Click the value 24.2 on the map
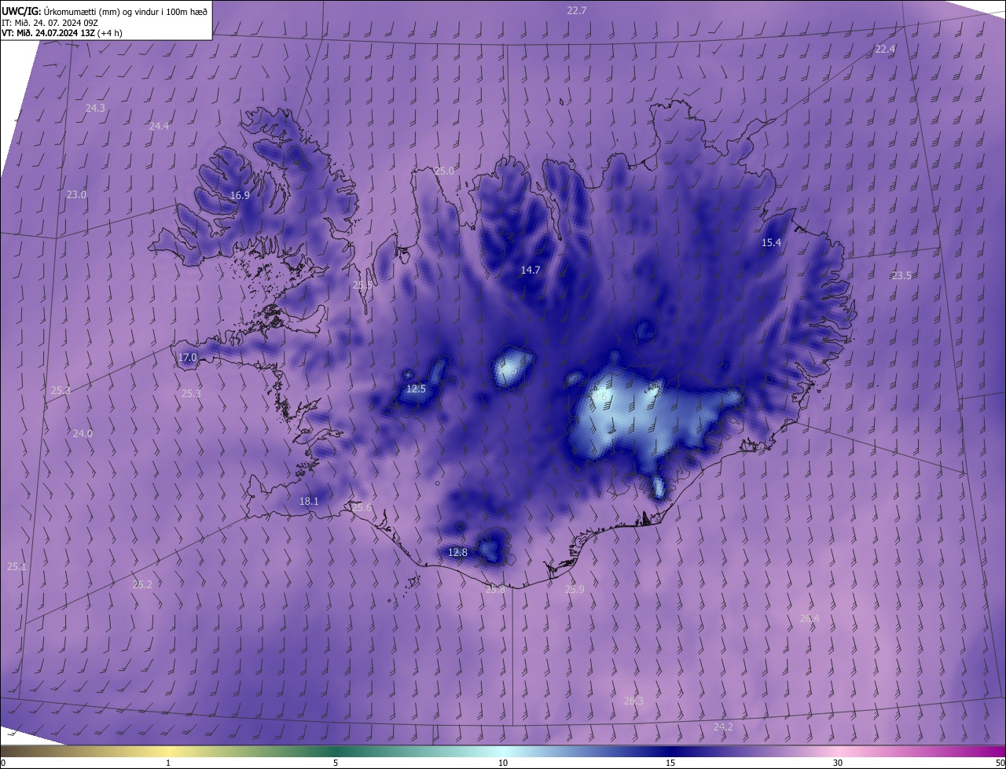The height and width of the screenshot is (769, 1006). 723,727
